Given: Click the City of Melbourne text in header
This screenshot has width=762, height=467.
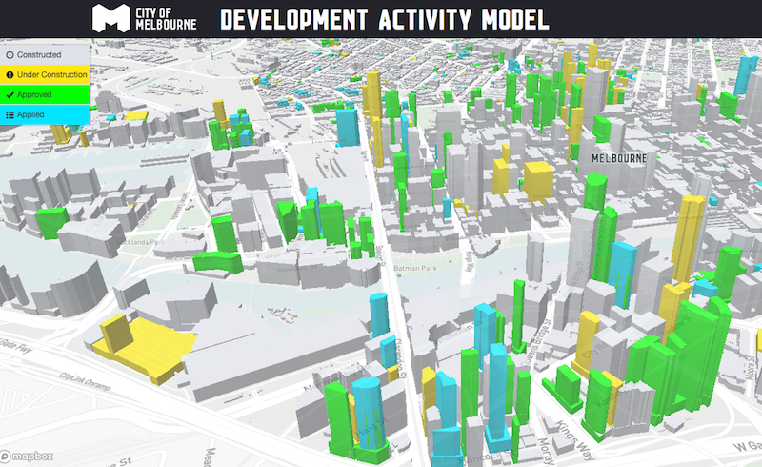Looking at the screenshot, I should tap(167, 17).
